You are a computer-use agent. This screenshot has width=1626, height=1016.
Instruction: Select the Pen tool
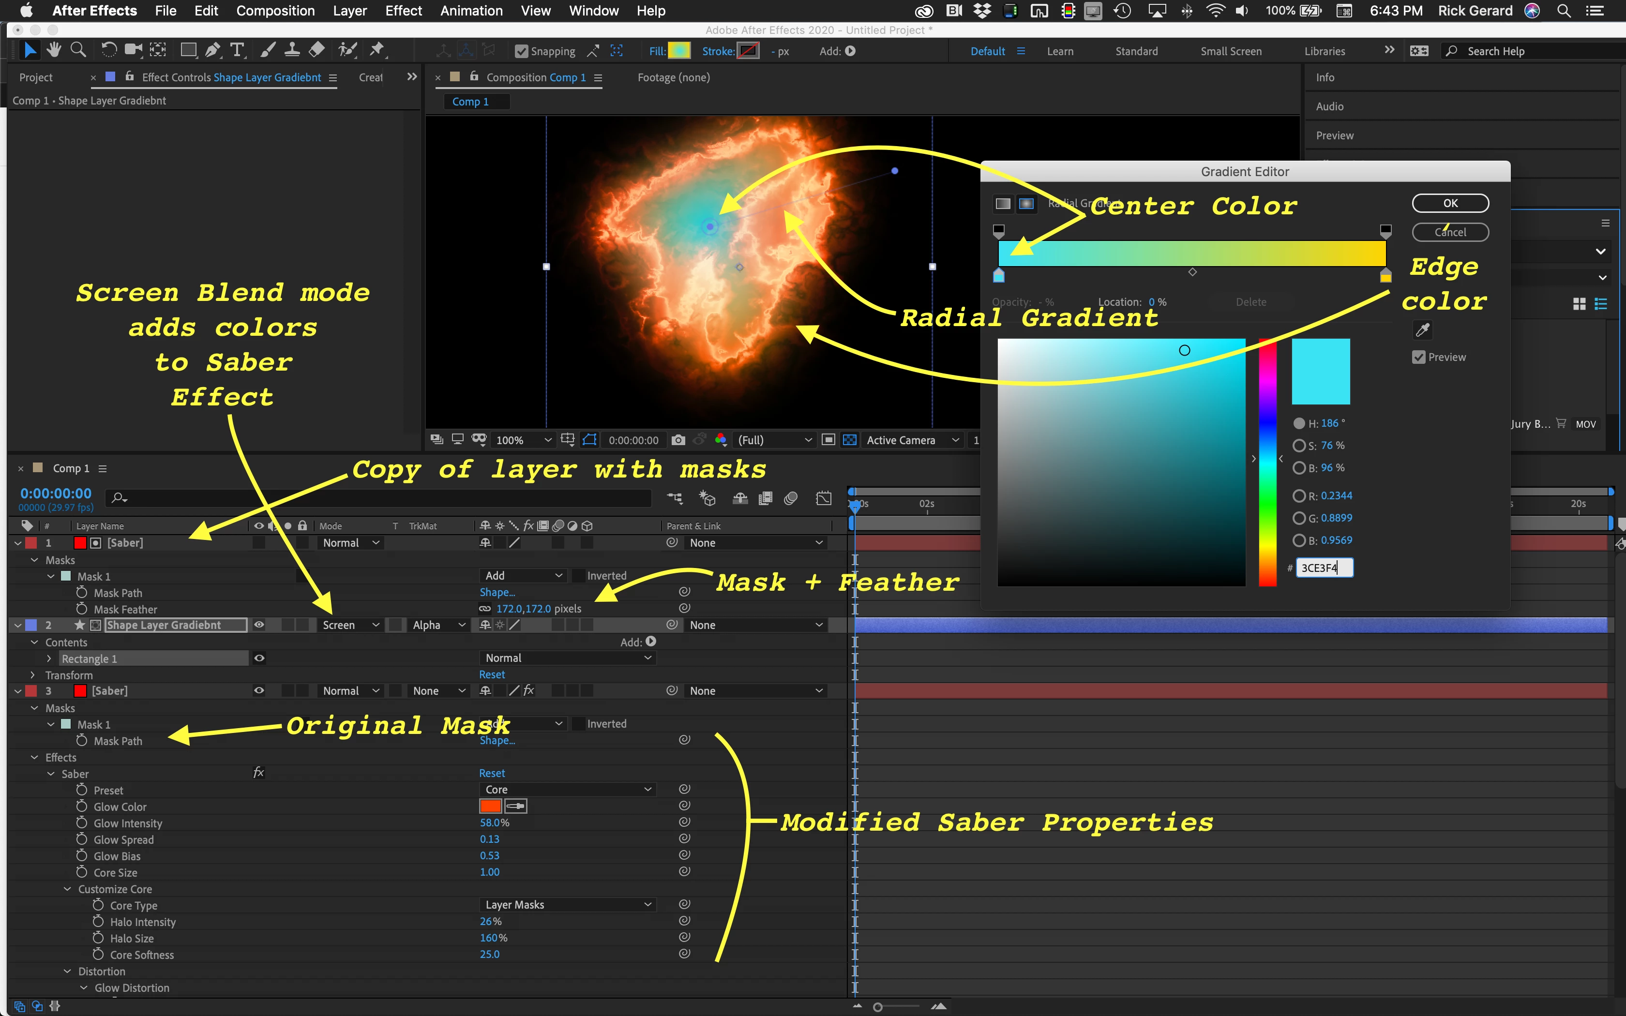point(212,50)
